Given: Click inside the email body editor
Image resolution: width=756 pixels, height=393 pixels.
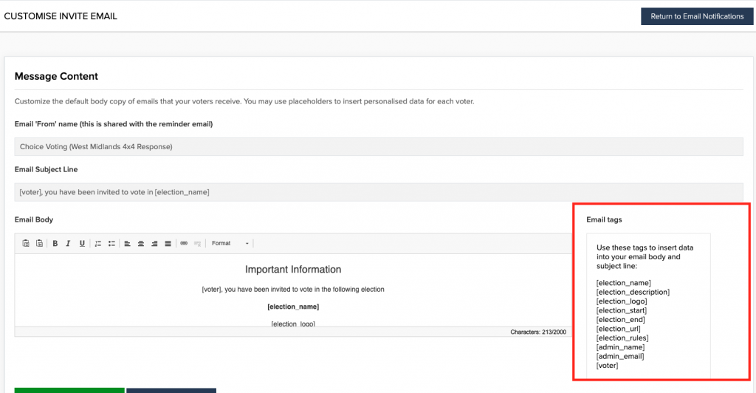Looking at the screenshot, I should (293, 290).
